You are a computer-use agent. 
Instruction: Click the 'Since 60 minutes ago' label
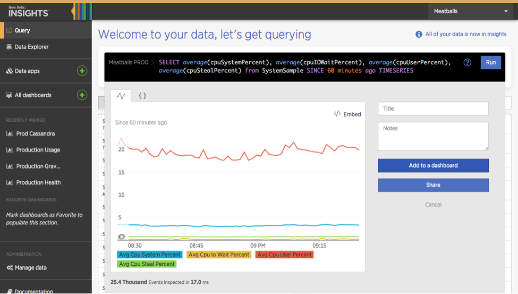coord(141,123)
